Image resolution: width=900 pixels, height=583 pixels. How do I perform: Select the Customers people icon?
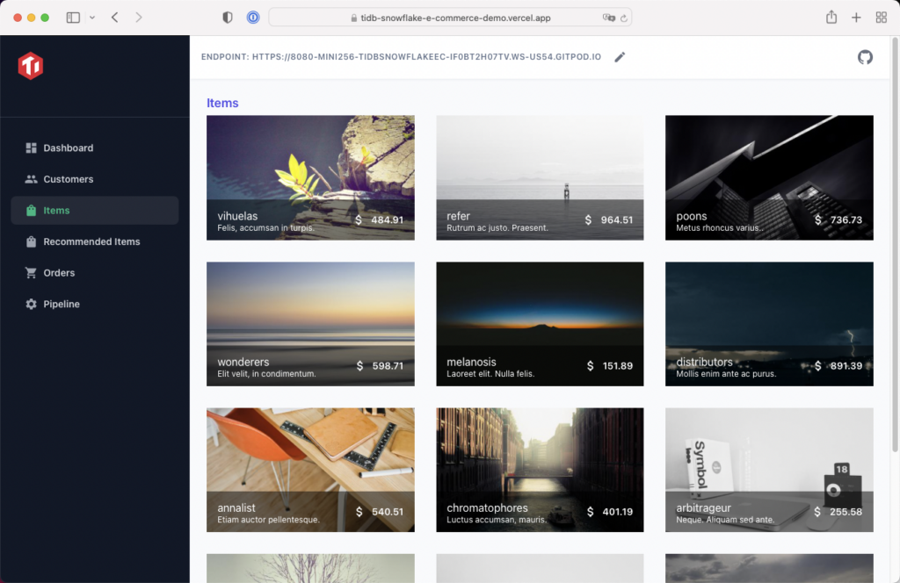[31, 179]
